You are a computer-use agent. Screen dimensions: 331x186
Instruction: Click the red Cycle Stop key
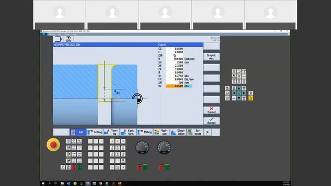coord(73,167)
